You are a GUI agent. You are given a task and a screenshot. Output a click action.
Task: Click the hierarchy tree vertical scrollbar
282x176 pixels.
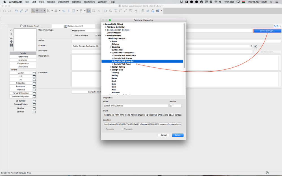click(x=184, y=46)
